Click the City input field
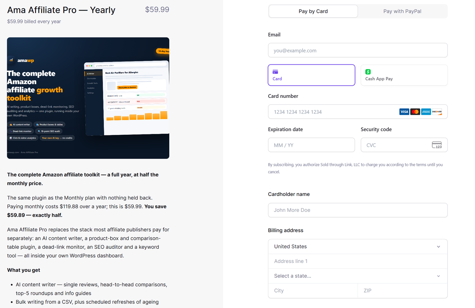The image size is (475, 308). click(313, 291)
